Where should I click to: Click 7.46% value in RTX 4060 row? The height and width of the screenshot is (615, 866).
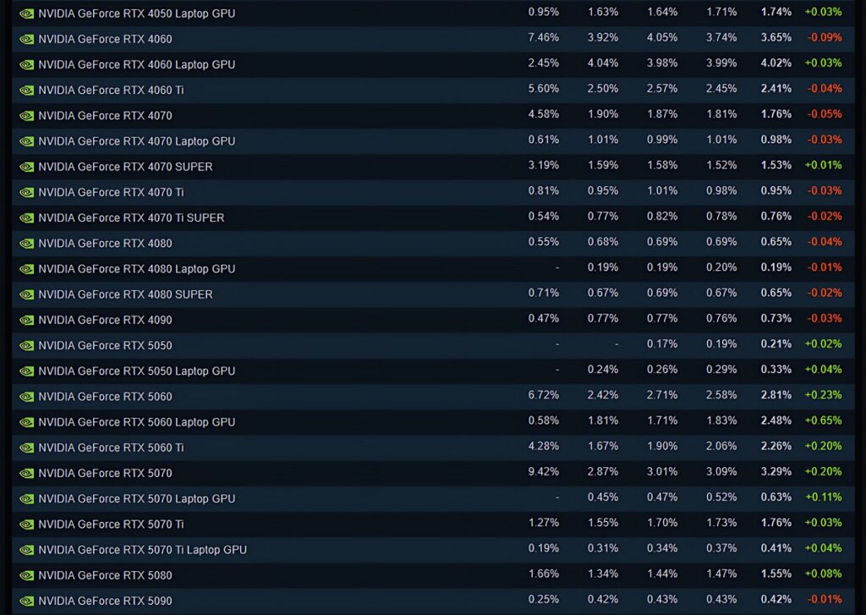pyautogui.click(x=544, y=37)
